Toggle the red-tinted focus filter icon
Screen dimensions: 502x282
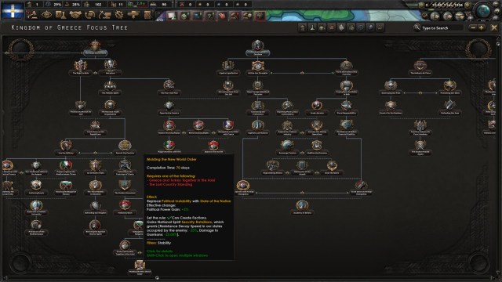tap(332, 28)
